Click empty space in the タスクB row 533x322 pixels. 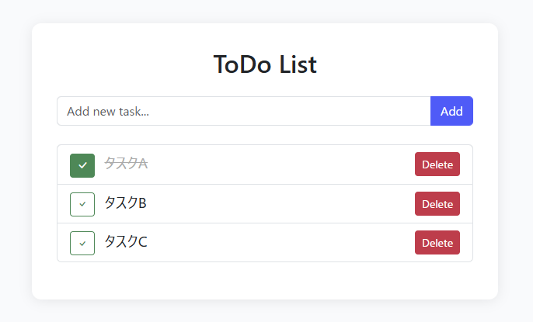[x=280, y=204]
